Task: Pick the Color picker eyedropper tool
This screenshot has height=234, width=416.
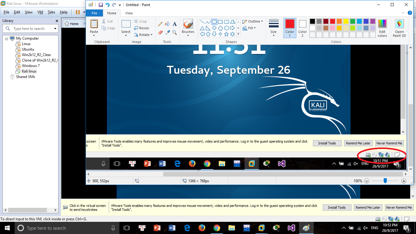Action: click(x=167, y=32)
